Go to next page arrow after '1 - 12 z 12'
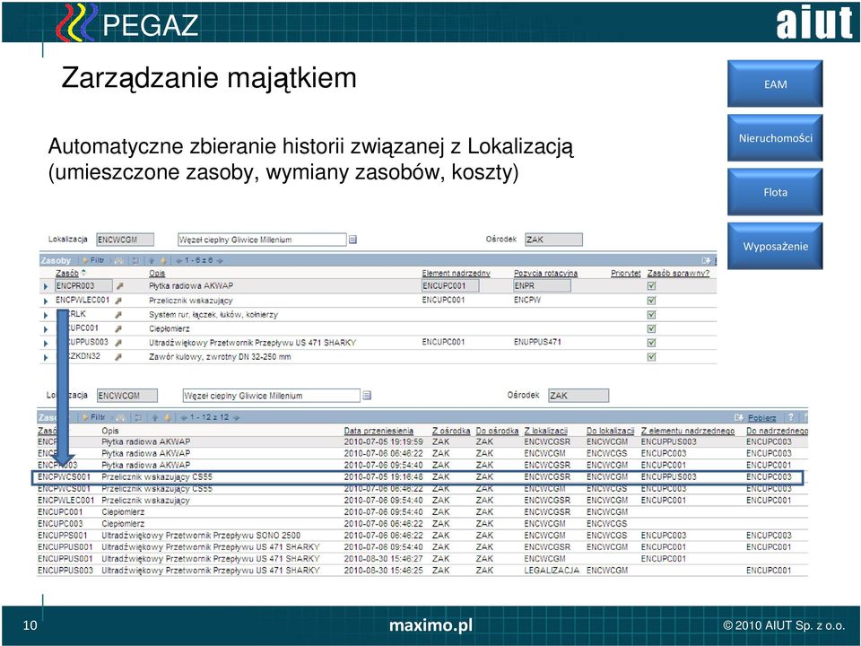This screenshot has width=861, height=646. (236, 417)
